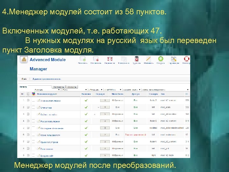Sort by Тип column header
Image resolution: width=229 pixels, height=172 pixels.
(x=163, y=94)
